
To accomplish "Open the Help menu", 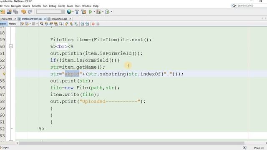I will click(x=96, y=6).
